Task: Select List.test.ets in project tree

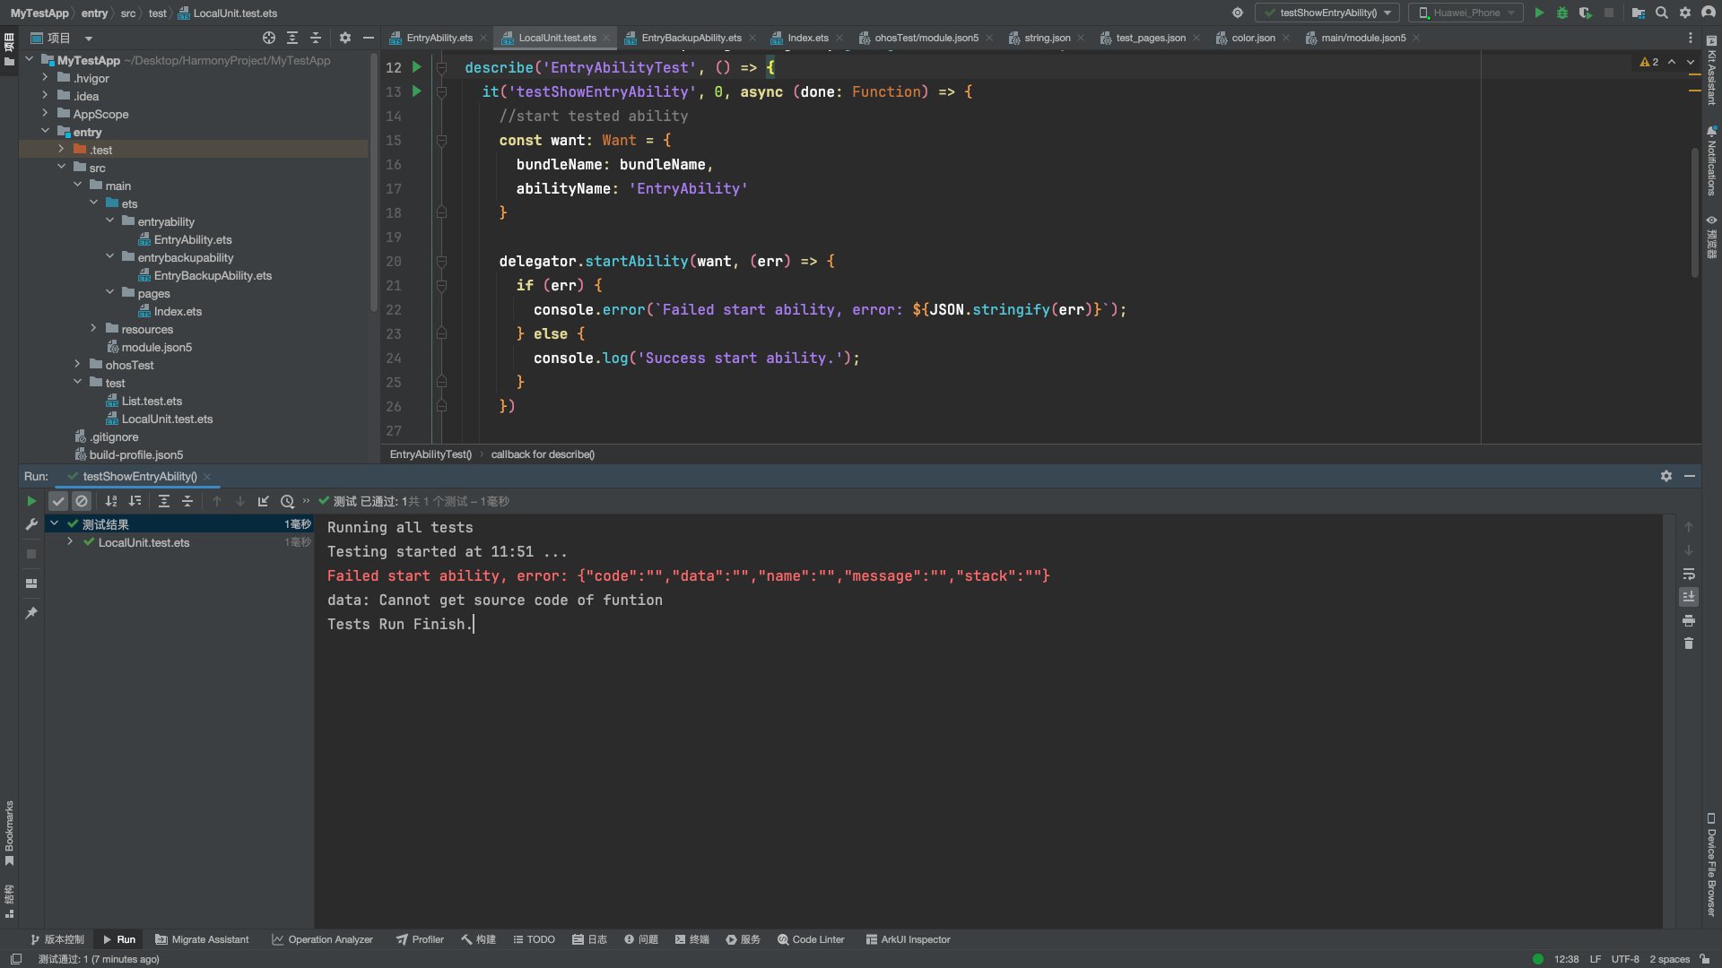Action: pyautogui.click(x=152, y=401)
